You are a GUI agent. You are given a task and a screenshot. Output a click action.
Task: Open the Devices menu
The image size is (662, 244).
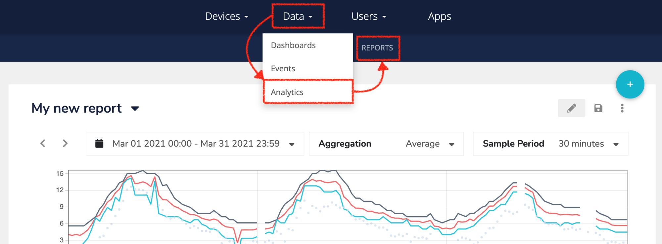coord(227,16)
